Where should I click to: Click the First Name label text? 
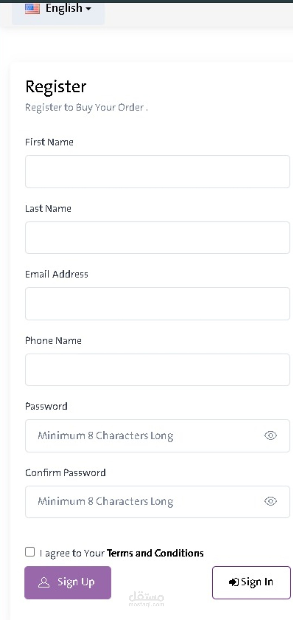click(49, 142)
